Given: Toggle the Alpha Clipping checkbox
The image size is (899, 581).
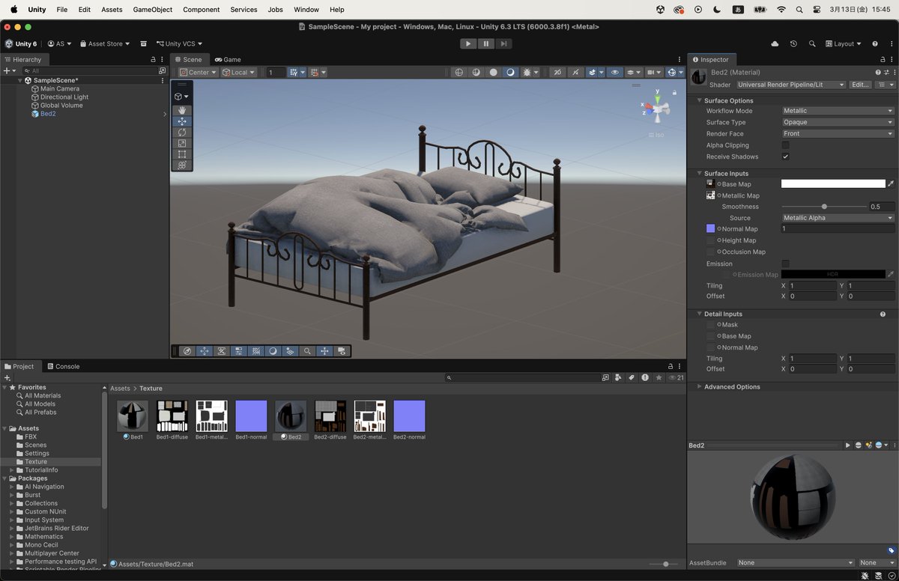Looking at the screenshot, I should click(785, 145).
